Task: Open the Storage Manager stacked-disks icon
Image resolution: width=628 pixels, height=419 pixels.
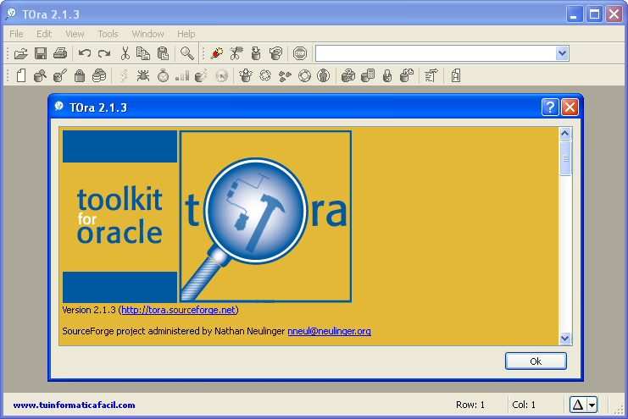Action: 99,75
